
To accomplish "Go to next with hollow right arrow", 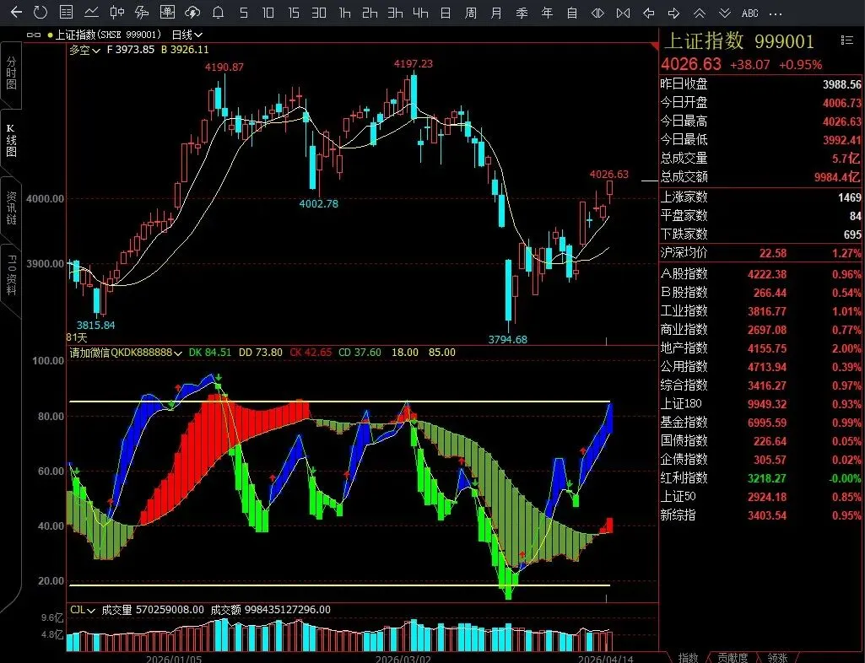I will (673, 13).
